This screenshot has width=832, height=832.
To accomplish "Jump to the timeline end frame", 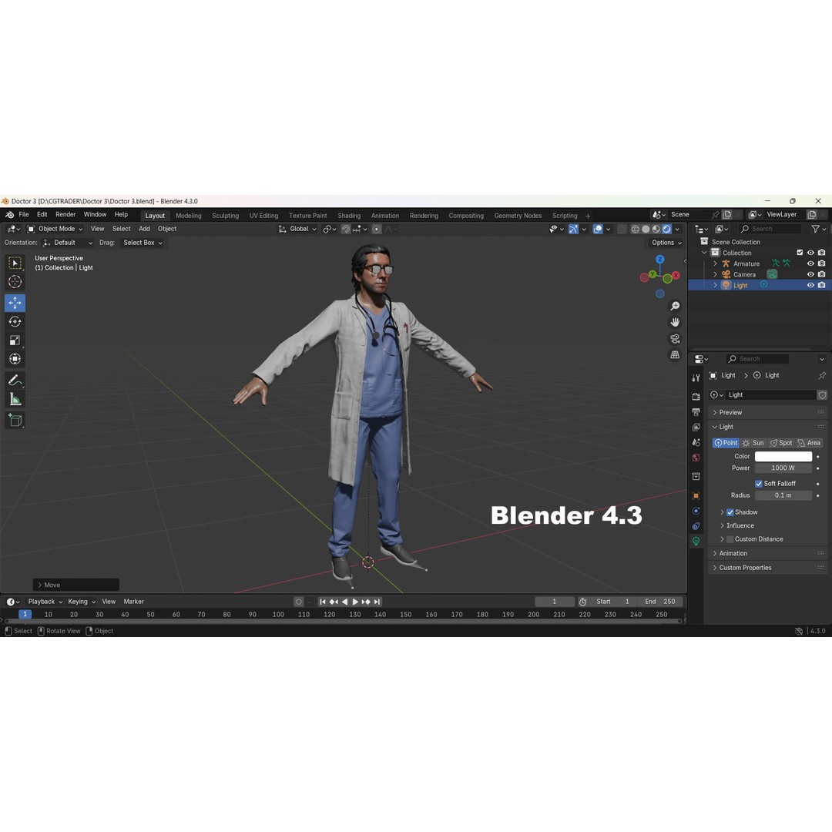I will click(x=377, y=602).
